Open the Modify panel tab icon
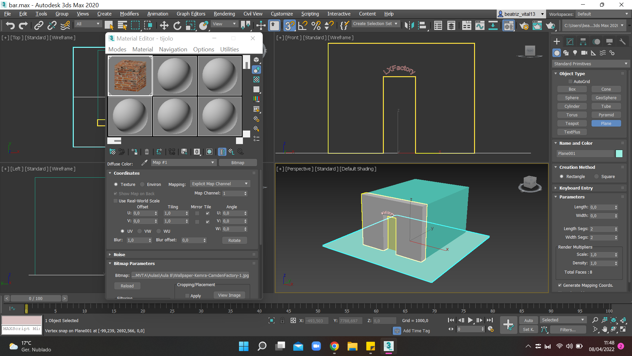This screenshot has width=632, height=356. point(570,42)
